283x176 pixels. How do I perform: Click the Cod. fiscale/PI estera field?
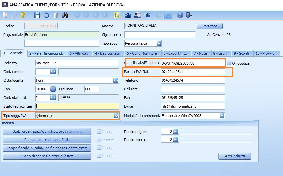193,63
